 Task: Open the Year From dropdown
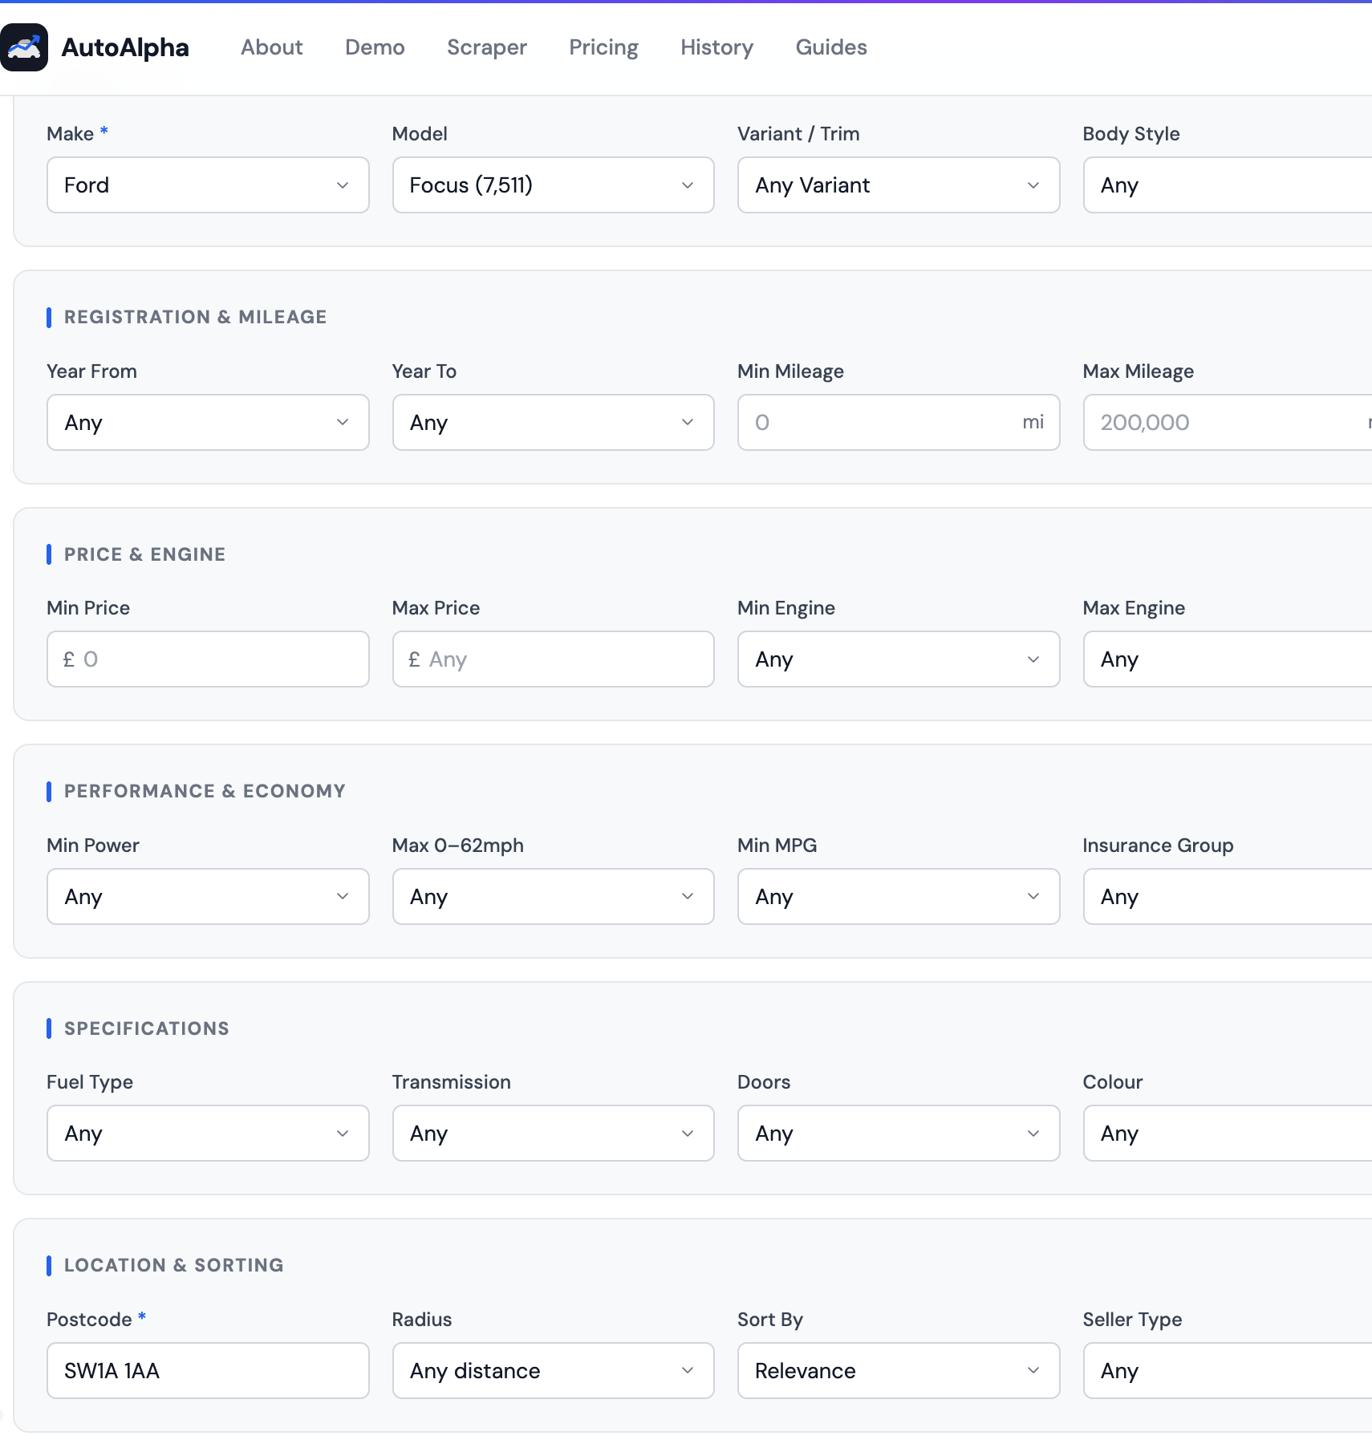point(207,422)
